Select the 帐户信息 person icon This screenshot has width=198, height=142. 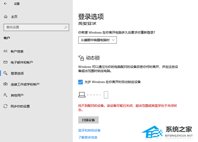click(5, 51)
